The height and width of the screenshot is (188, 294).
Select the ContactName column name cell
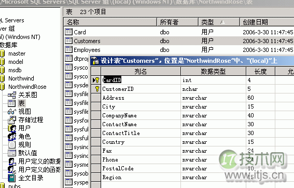click(x=141, y=124)
